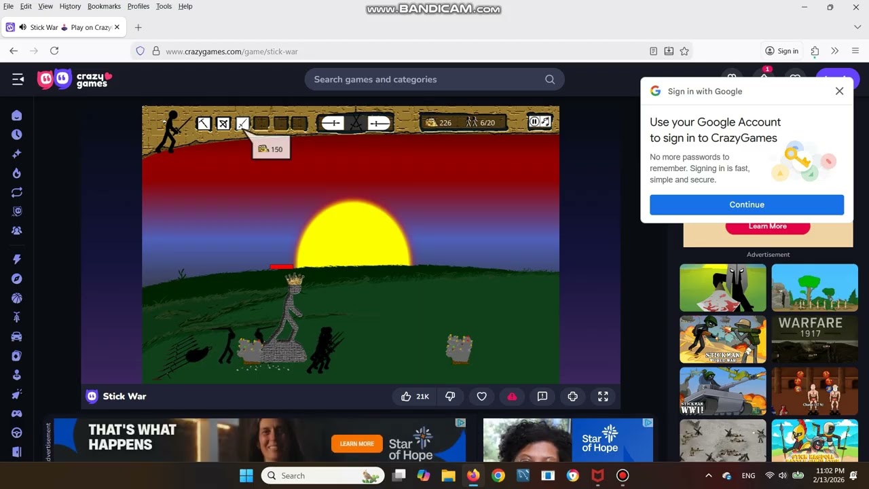The image size is (869, 489).
Task: Reload the current page
Action: point(54,51)
